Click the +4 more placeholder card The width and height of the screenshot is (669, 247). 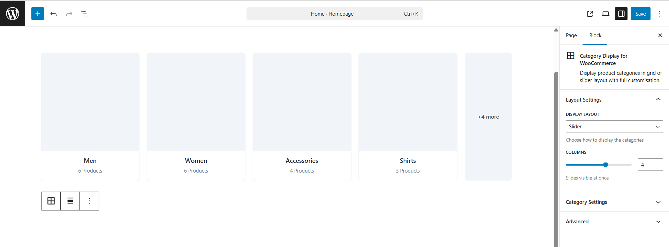coord(488,117)
